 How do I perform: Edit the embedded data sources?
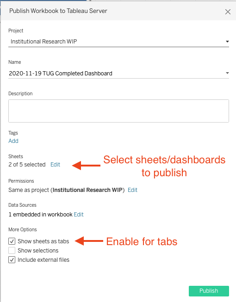tap(79, 215)
